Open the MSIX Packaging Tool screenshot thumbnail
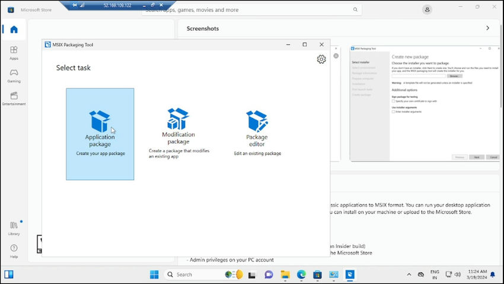The image size is (504, 284). click(425, 103)
